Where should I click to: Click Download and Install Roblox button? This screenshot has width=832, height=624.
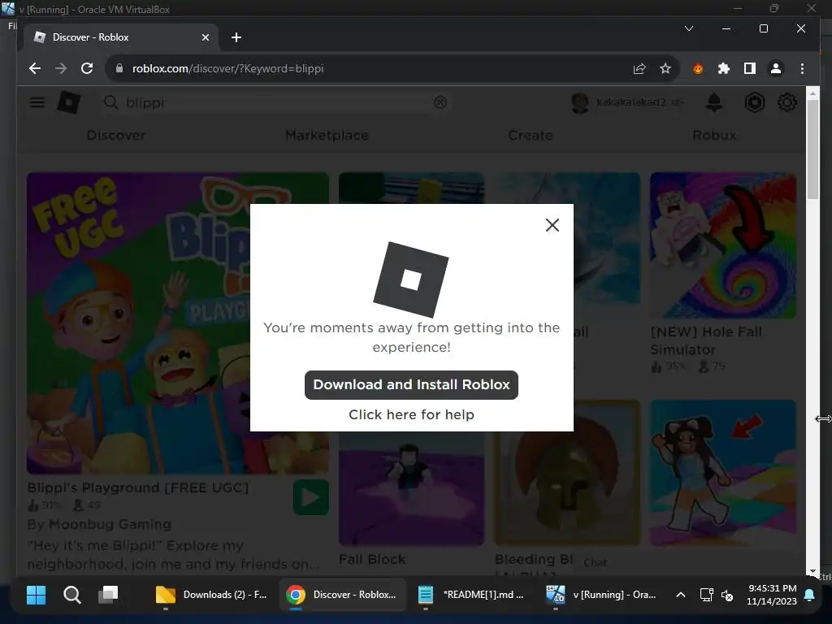click(411, 384)
